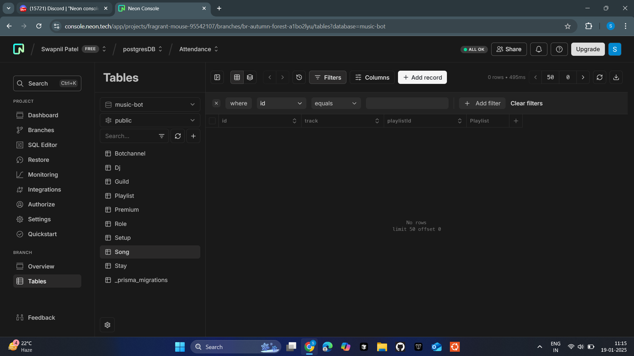Go to Dashboard
Viewport: 634px width, 356px height.
47,115
